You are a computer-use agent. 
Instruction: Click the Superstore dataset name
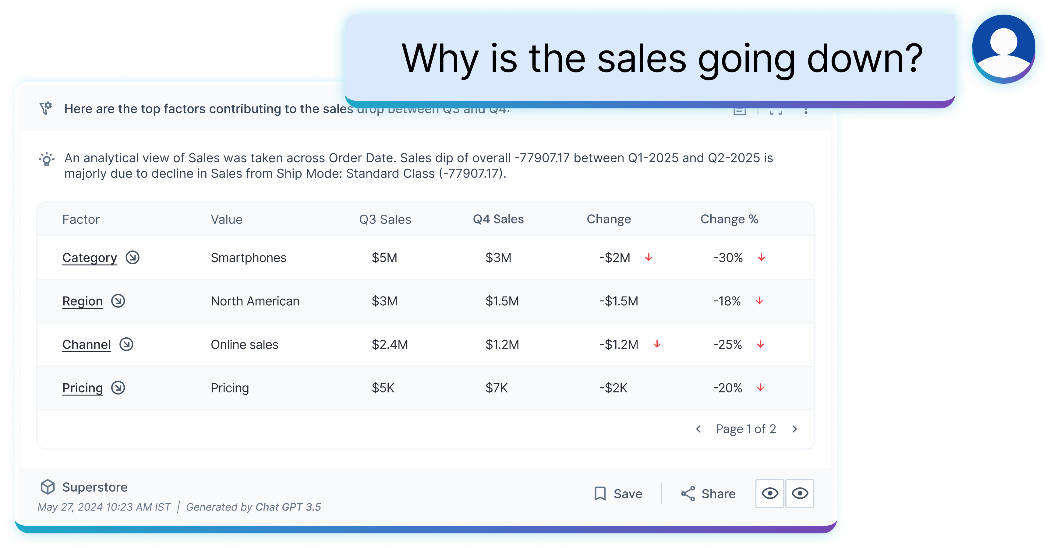click(x=95, y=487)
